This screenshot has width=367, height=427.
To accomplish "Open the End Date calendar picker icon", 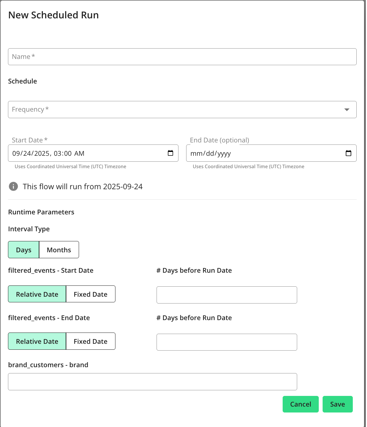I will point(348,153).
